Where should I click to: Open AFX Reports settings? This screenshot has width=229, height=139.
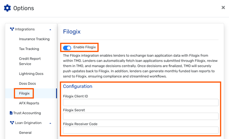tap(29, 103)
